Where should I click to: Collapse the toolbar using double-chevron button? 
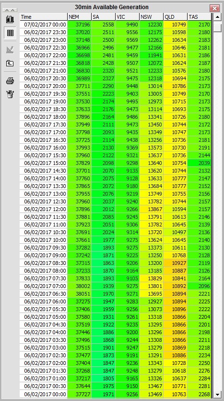tap(10, 10)
